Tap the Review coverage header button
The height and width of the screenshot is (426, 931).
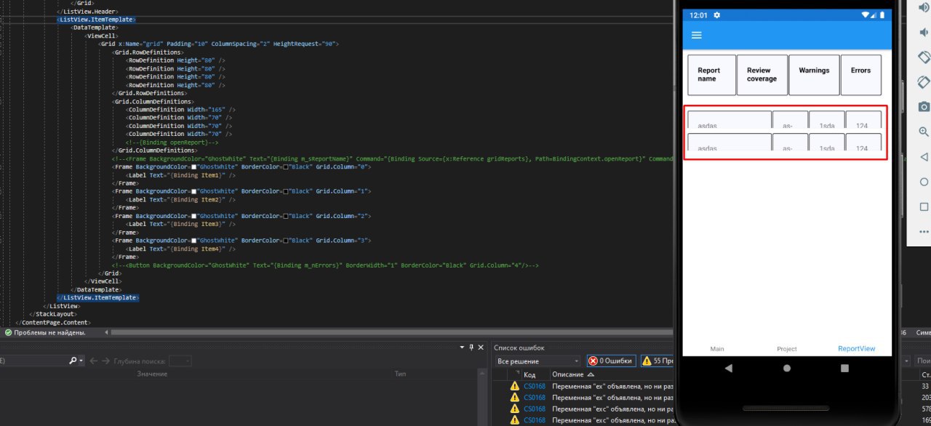coord(762,75)
